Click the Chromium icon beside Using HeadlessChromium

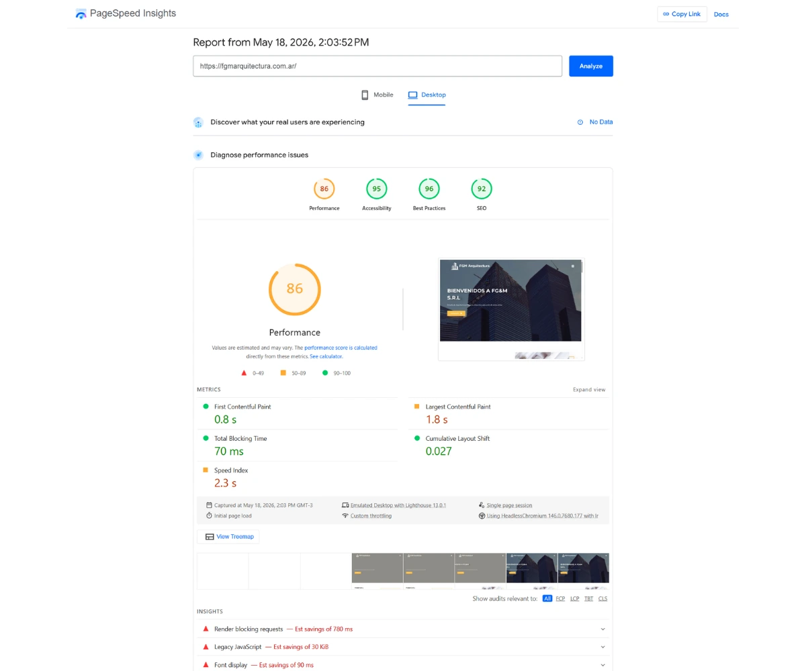point(482,516)
